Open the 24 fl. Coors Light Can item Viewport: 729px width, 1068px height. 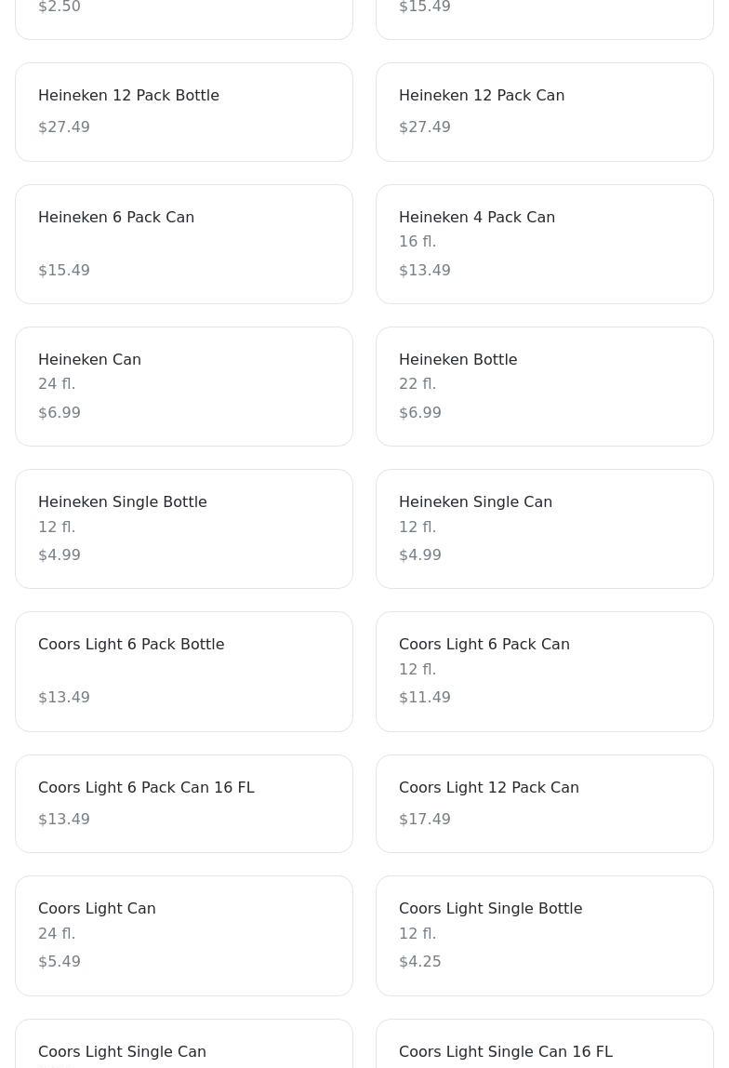(x=184, y=935)
